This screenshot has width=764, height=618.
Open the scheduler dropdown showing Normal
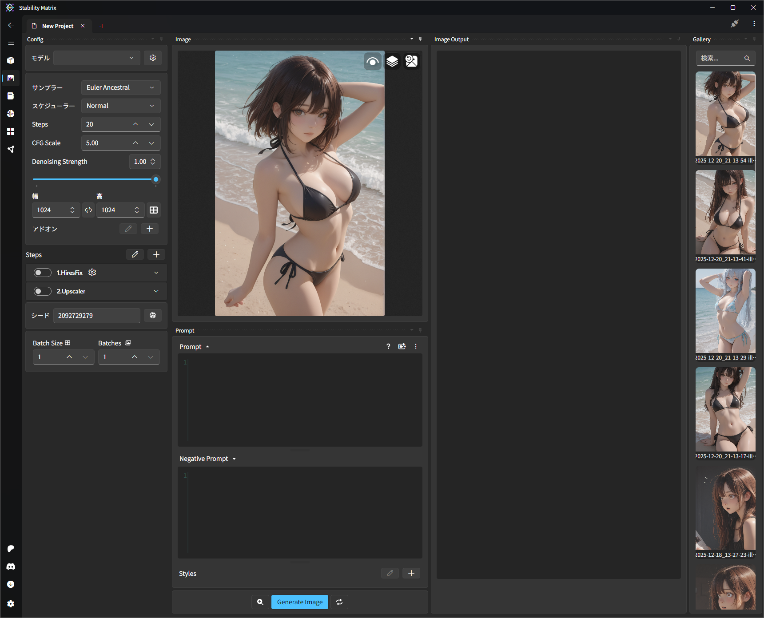[x=120, y=106]
